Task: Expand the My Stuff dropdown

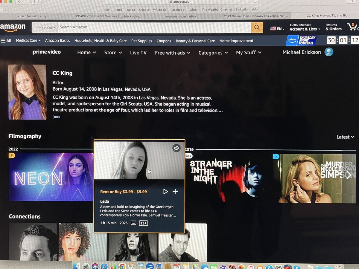Action: (249, 53)
